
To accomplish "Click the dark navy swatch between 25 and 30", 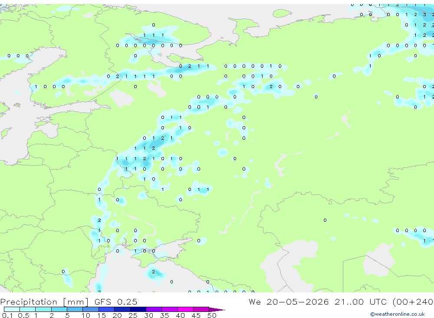I will tap(138, 309).
